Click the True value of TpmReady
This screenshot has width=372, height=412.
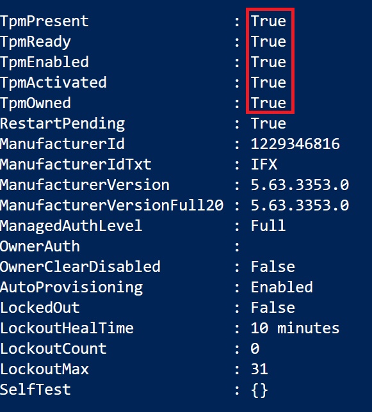coord(268,42)
